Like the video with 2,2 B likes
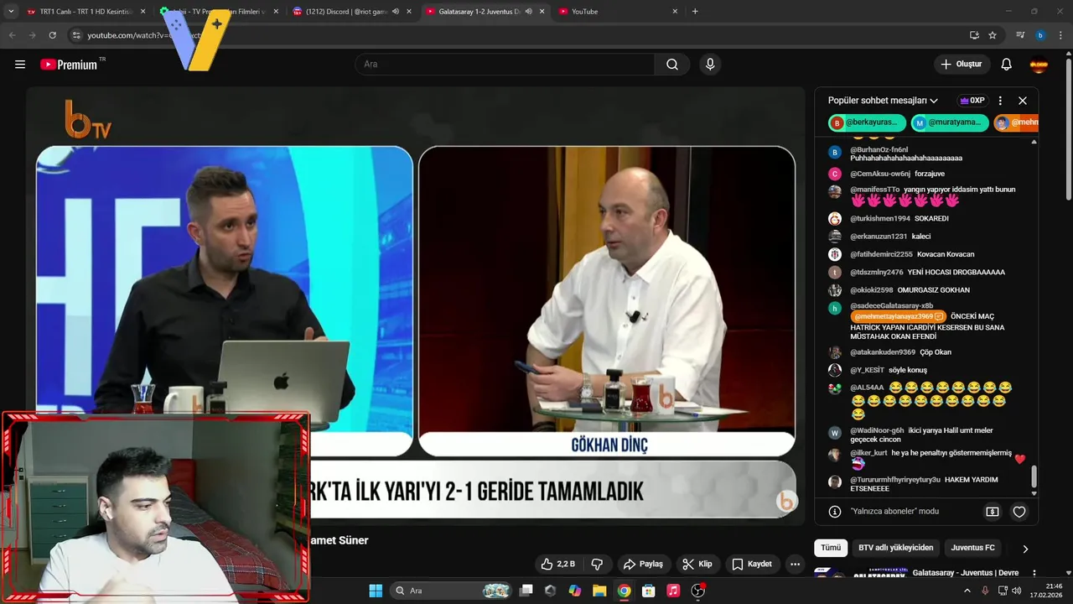Screen dimensions: 1073x604 click(x=558, y=564)
